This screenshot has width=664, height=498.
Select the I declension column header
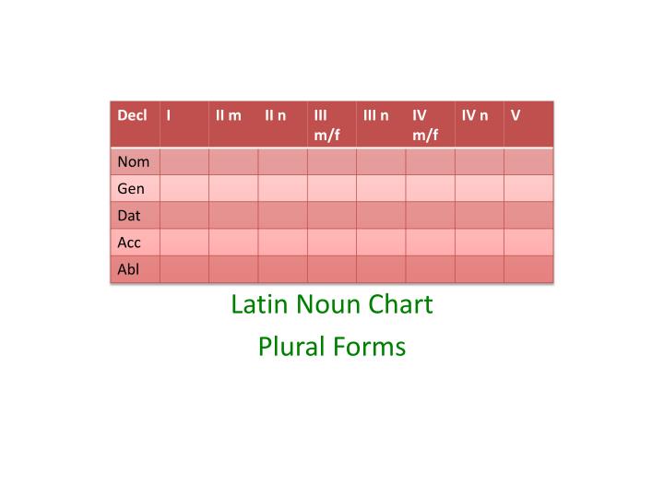[x=184, y=125]
